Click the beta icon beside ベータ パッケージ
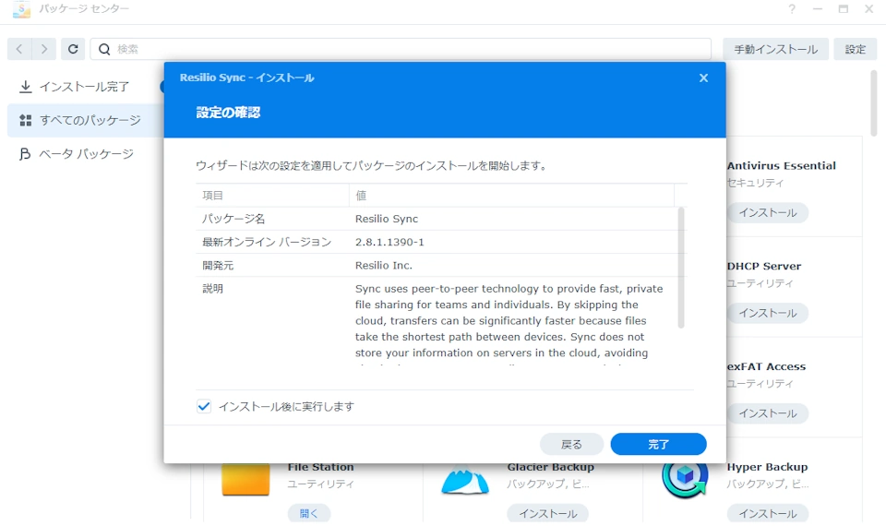This screenshot has width=886, height=526. [x=25, y=154]
